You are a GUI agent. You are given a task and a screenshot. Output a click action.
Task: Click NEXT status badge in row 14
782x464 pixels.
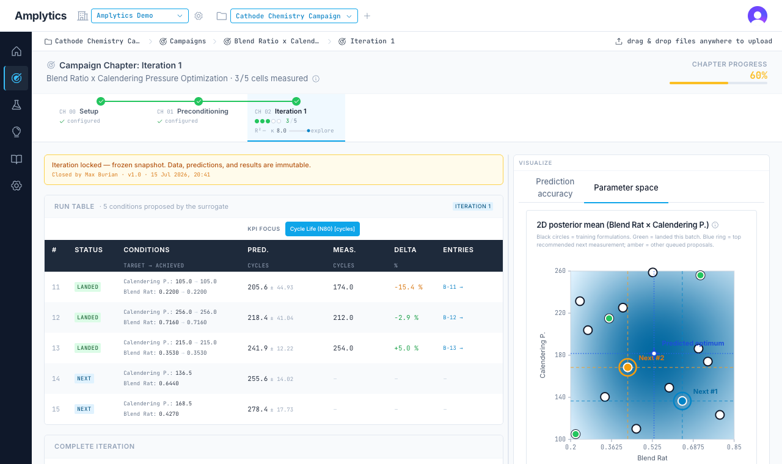coord(84,379)
